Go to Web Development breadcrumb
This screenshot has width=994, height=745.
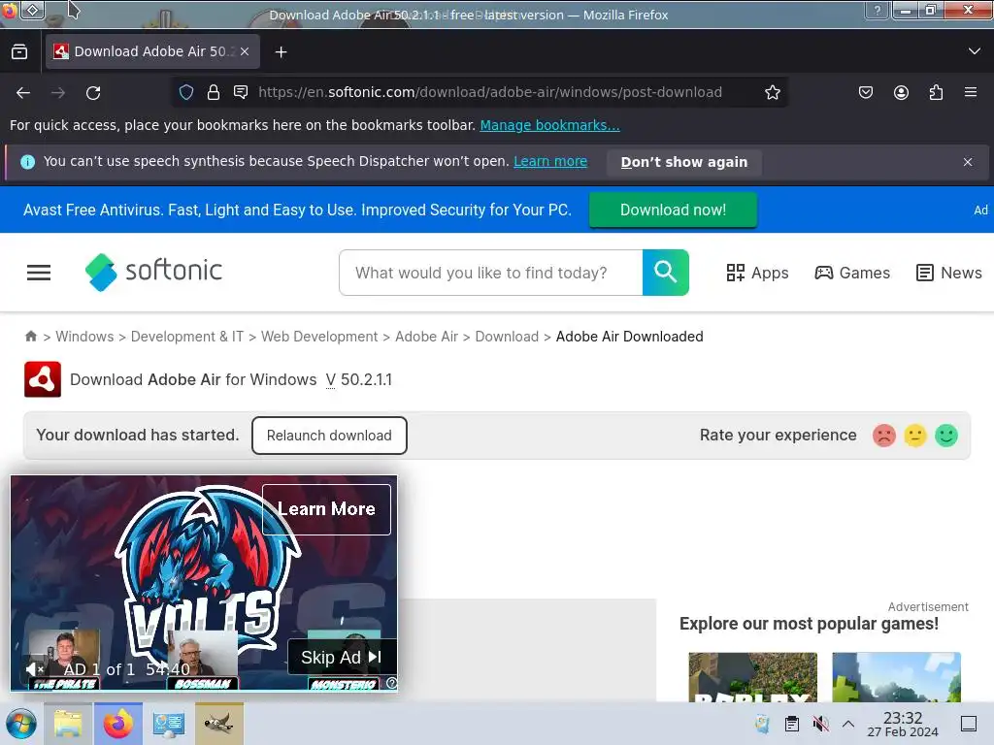pos(319,337)
